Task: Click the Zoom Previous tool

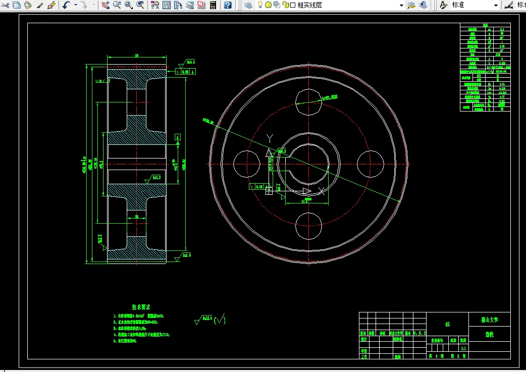Action: click(140, 5)
